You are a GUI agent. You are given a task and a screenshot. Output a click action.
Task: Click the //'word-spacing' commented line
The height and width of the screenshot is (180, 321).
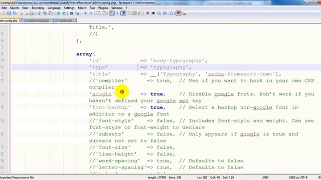coord(166,161)
